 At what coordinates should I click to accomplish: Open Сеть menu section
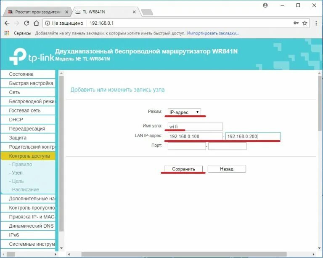point(28,92)
